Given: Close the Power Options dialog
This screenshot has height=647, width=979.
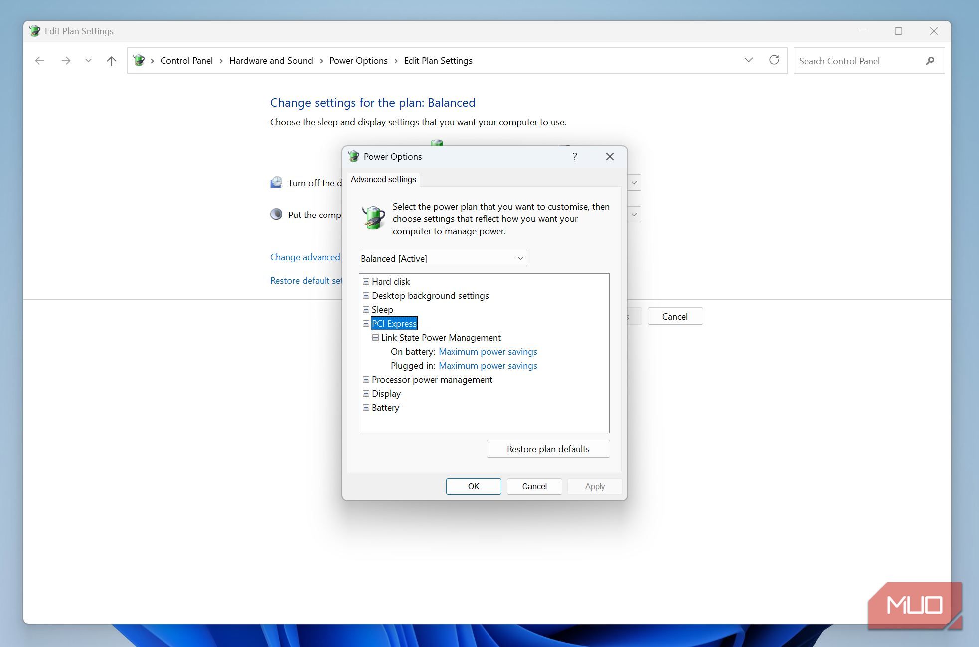Looking at the screenshot, I should pos(610,157).
